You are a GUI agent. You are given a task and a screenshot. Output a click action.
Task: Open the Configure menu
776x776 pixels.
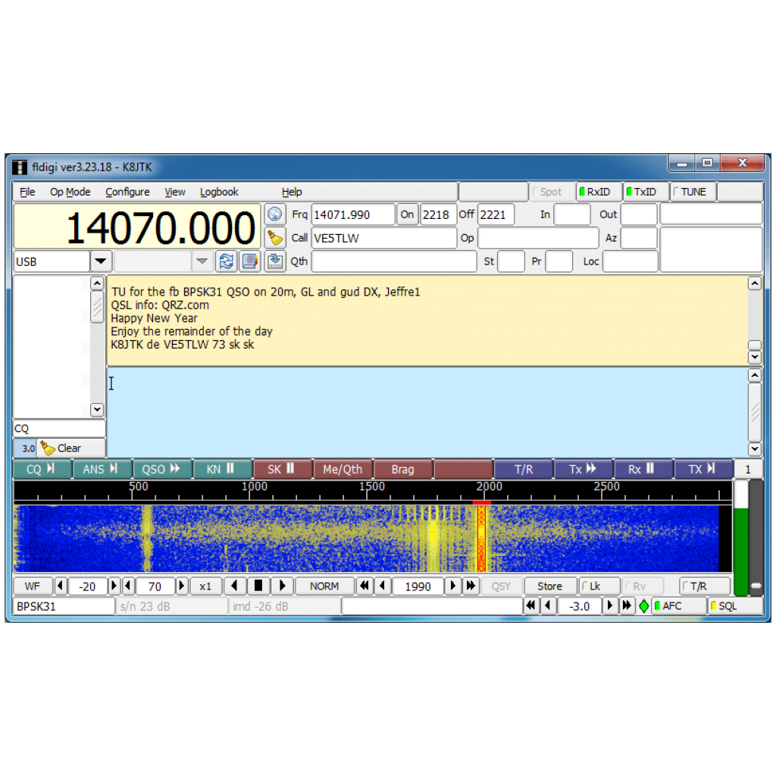tap(127, 192)
